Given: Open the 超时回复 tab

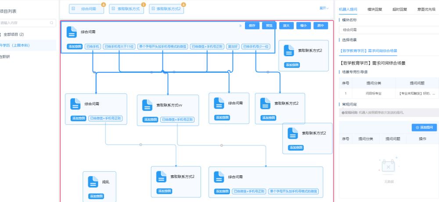Looking at the screenshot, I should 399,9.
